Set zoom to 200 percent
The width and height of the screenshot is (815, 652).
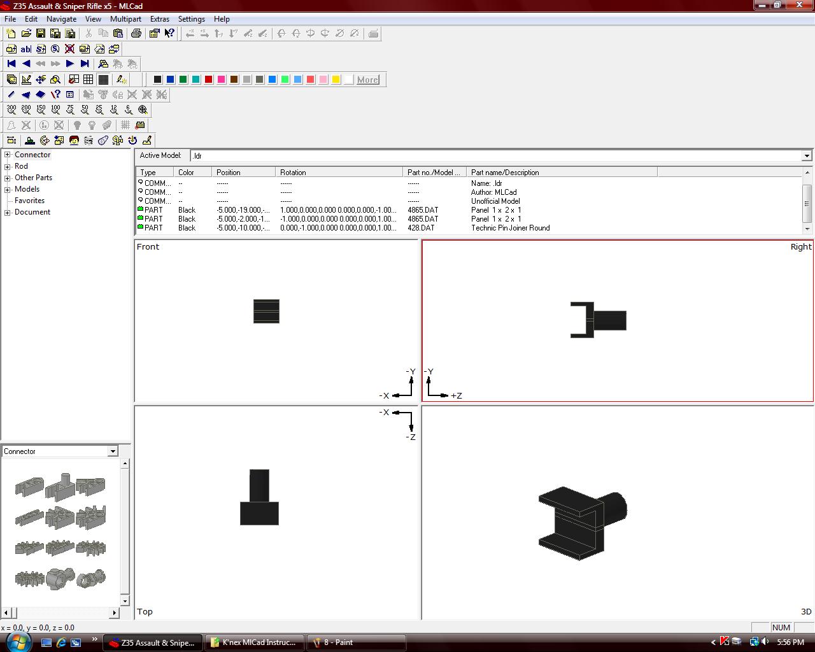point(26,110)
